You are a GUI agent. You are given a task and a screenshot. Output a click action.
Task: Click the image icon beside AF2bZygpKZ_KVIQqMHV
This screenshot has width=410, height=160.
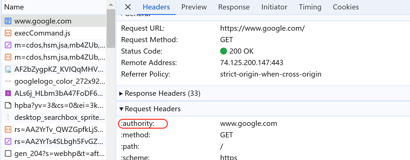(8, 69)
